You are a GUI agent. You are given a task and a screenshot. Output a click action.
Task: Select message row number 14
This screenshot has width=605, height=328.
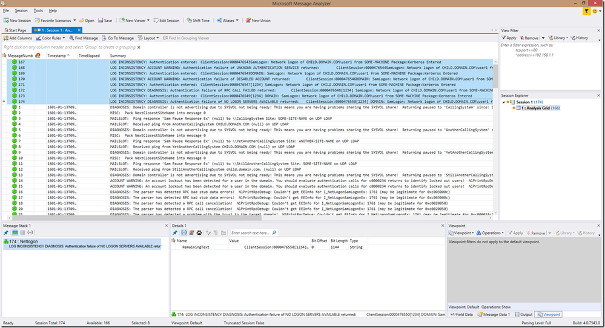tap(247, 180)
